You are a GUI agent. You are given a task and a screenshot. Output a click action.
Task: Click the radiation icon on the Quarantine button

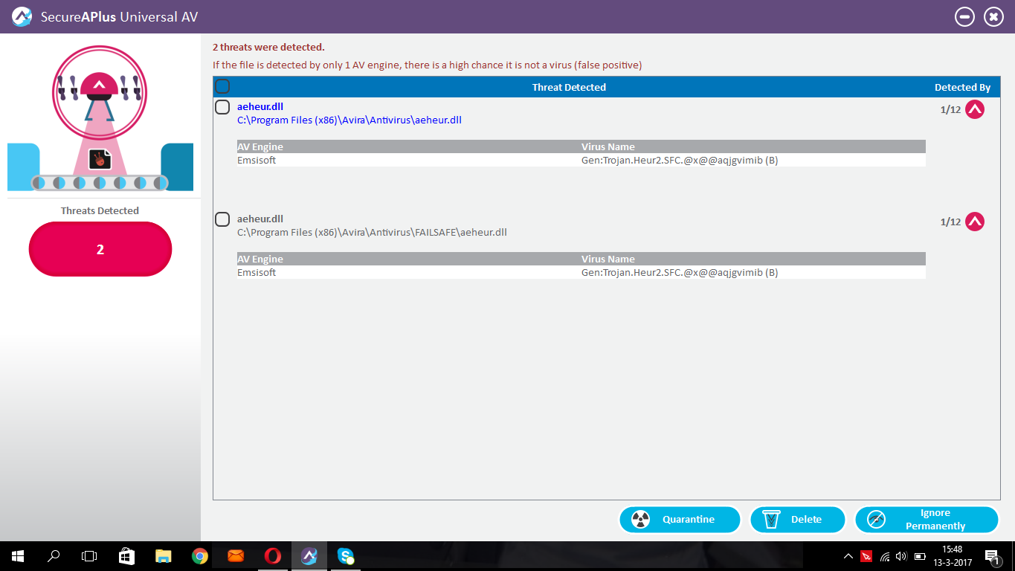pos(640,520)
